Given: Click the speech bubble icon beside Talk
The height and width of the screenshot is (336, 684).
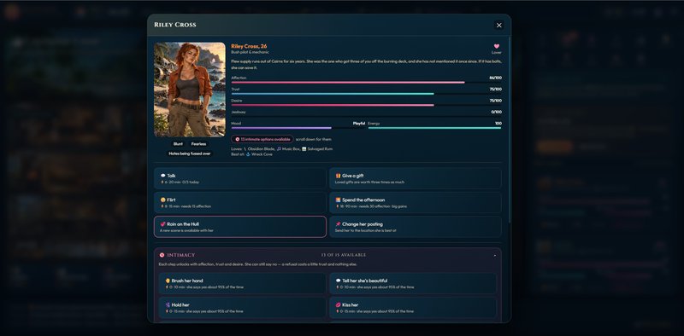Looking at the screenshot, I should (162, 176).
